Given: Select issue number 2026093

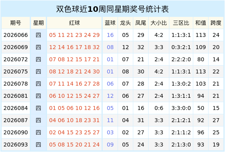Looking at the screenshot, I should click(16, 145).
